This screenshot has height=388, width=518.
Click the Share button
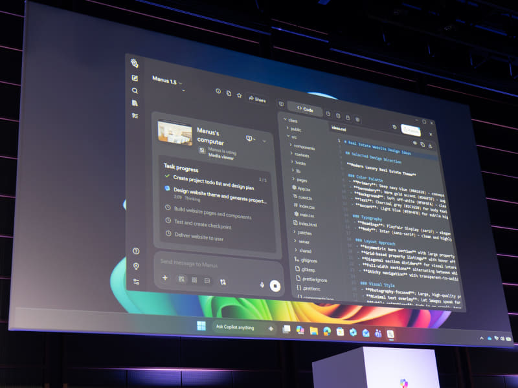257,99
